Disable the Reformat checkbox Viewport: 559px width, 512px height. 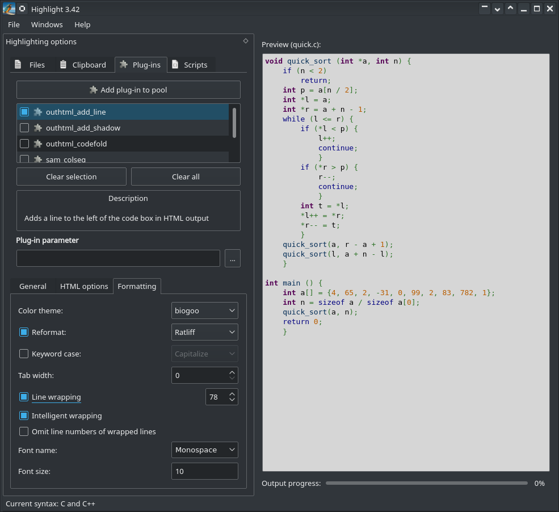23,332
